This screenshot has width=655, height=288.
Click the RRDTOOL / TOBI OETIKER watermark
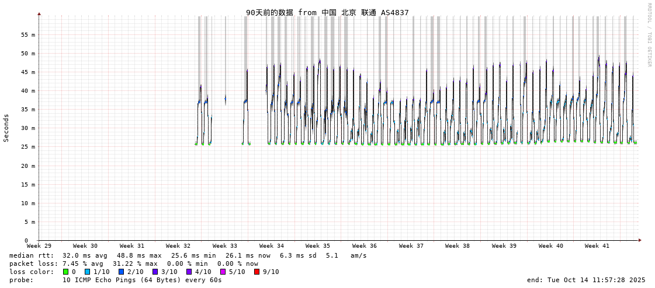pyautogui.click(x=649, y=35)
